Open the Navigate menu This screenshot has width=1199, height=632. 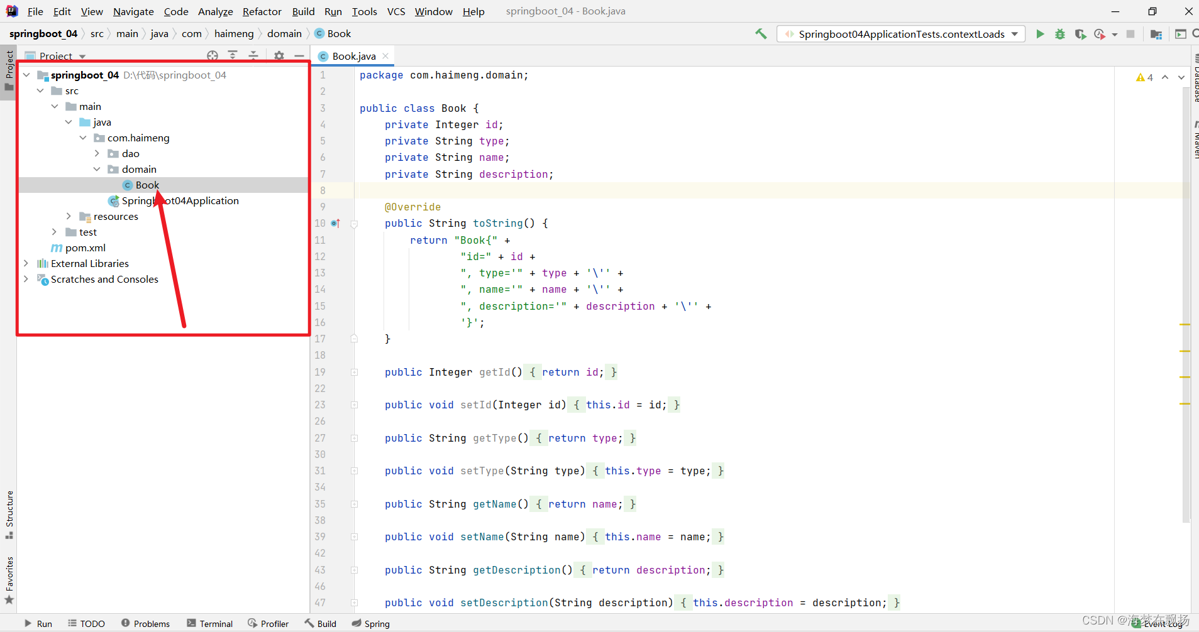coord(133,11)
